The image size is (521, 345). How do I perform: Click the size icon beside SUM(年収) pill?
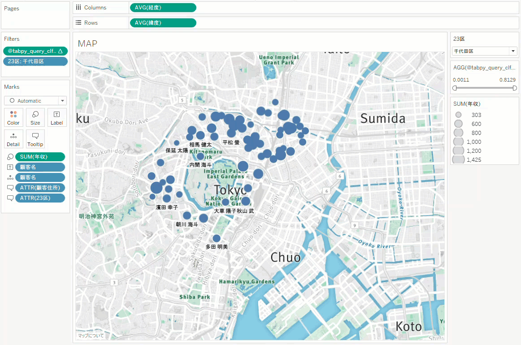(10, 157)
